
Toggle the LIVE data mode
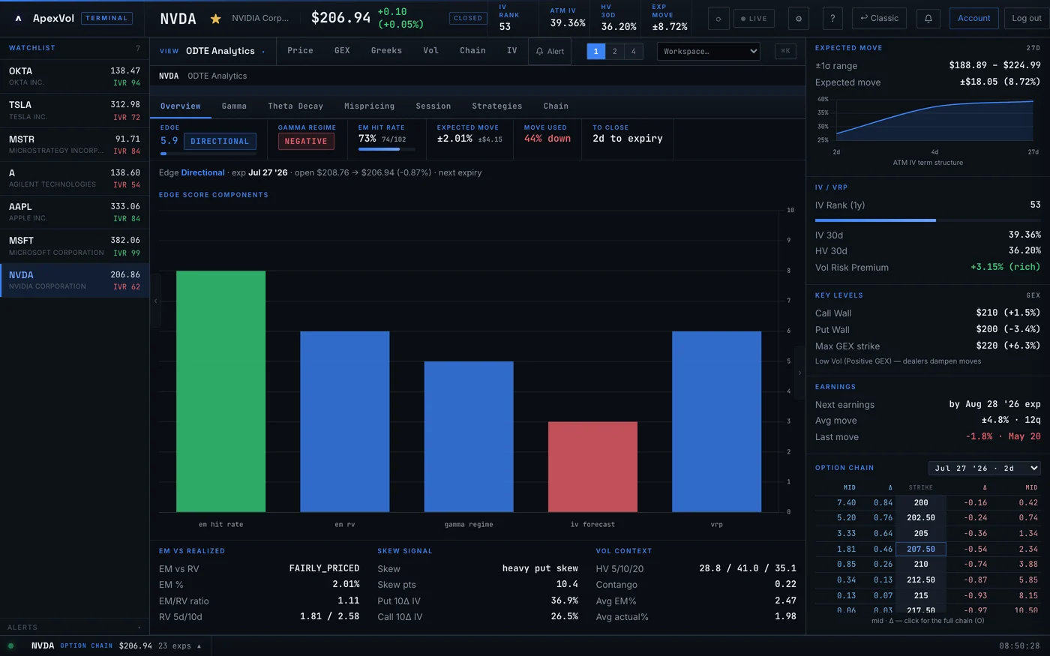754,18
